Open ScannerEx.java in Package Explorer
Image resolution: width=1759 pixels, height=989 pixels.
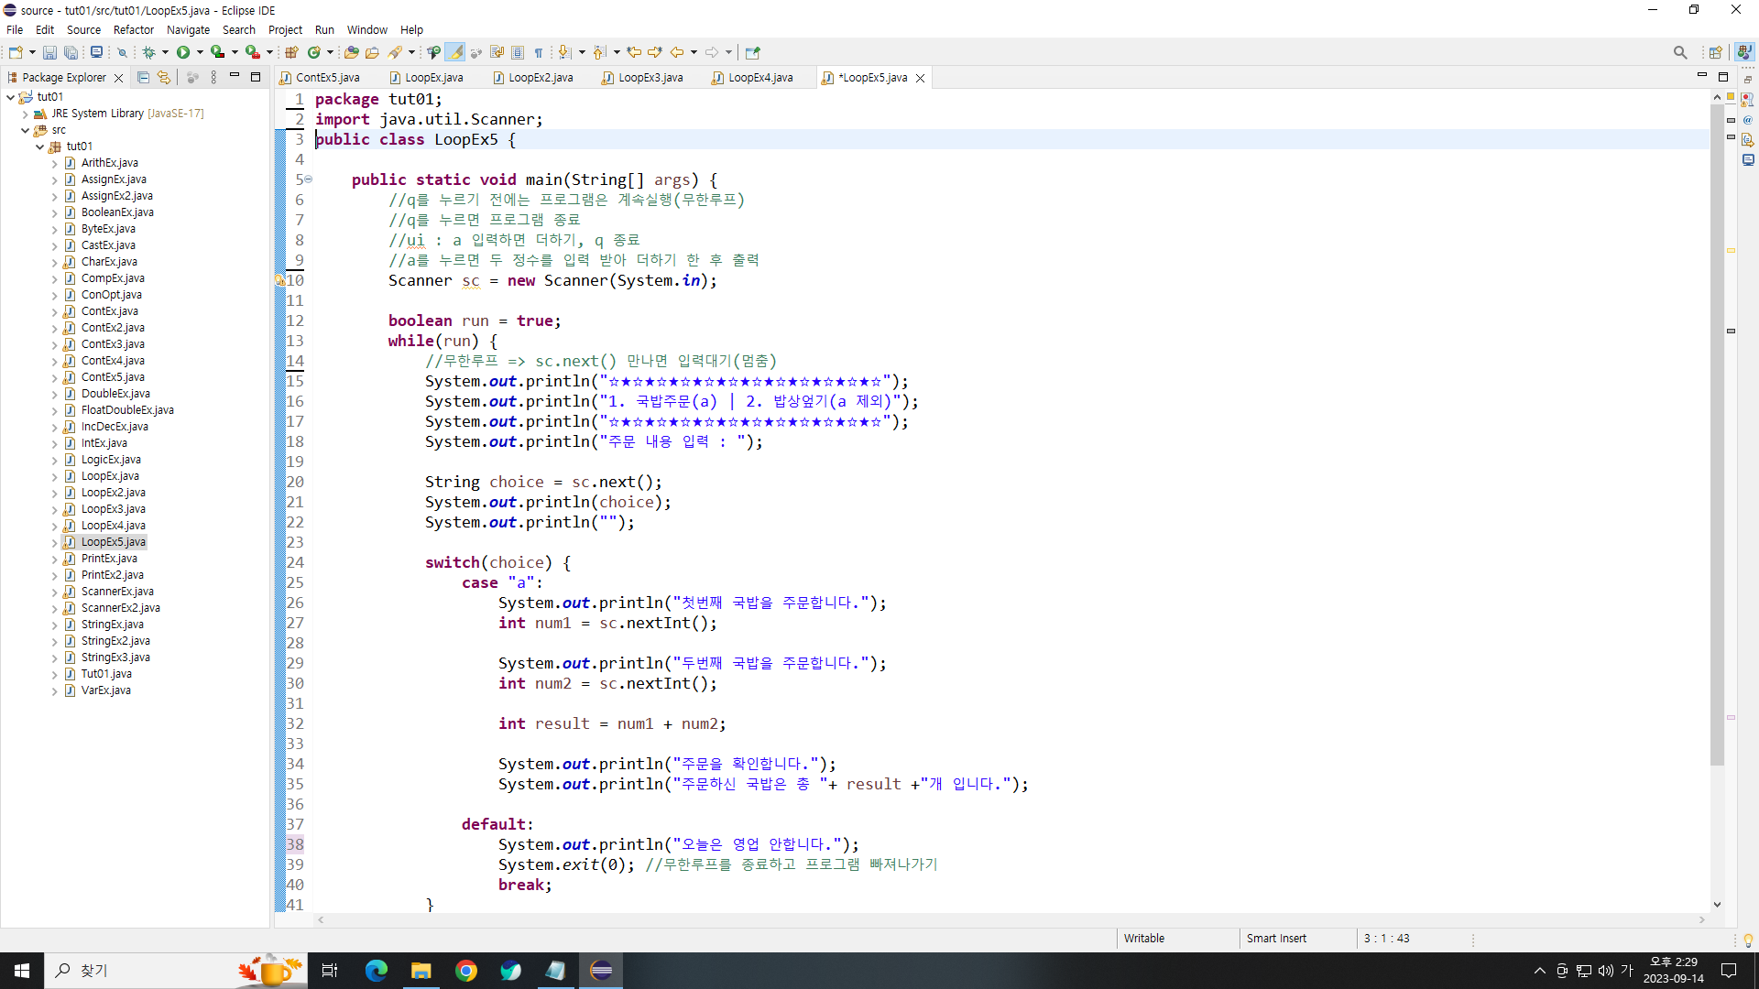[x=117, y=592]
